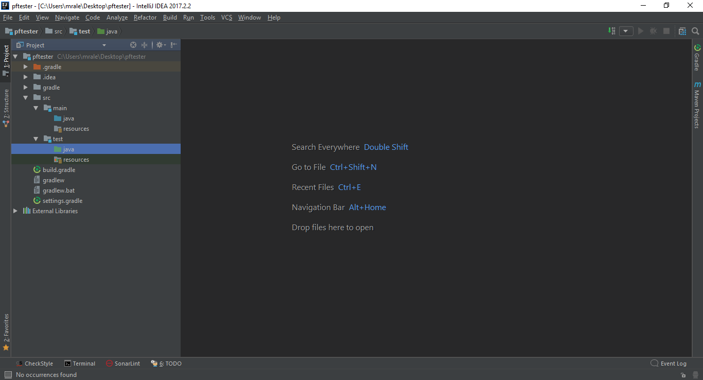Screen dimensions: 703x380
Task: Collapse the test folder
Action: pos(36,139)
